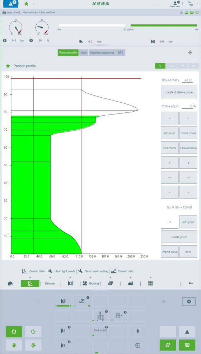Click create & delete curve button
The width and height of the screenshot is (201, 354).
point(179,92)
